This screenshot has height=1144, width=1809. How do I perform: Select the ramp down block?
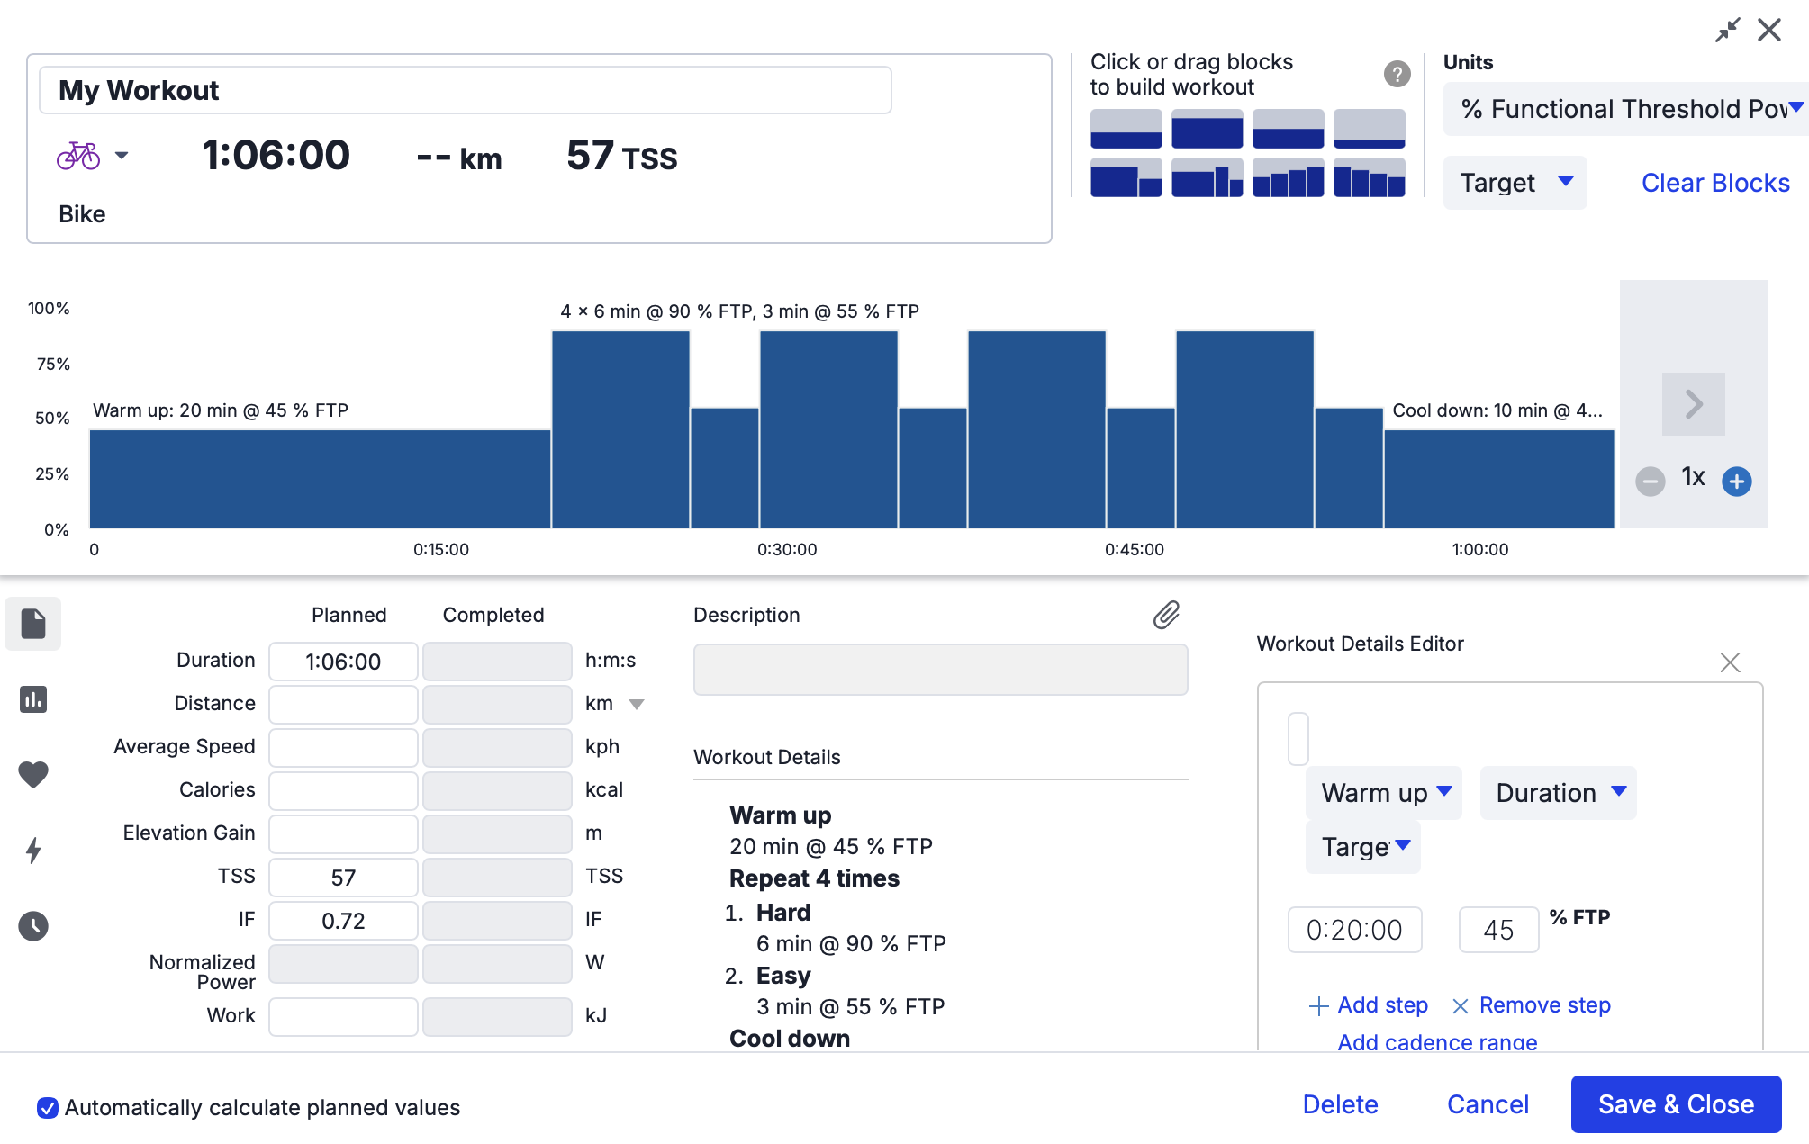coord(1369,177)
